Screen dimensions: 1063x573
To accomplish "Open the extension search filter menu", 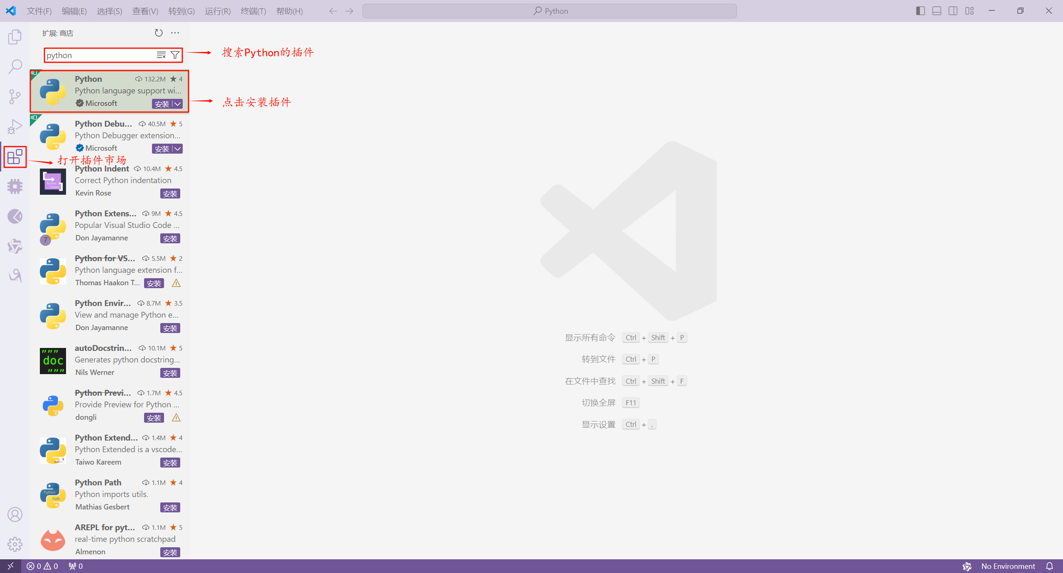I will [x=175, y=55].
